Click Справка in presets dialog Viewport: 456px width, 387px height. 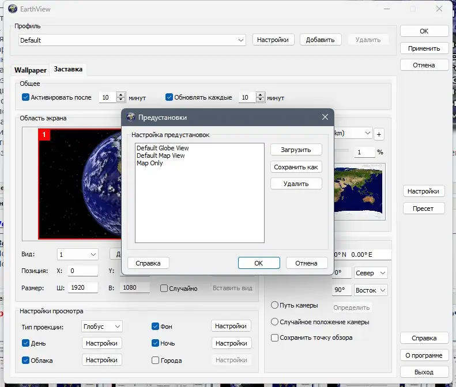[148, 263]
